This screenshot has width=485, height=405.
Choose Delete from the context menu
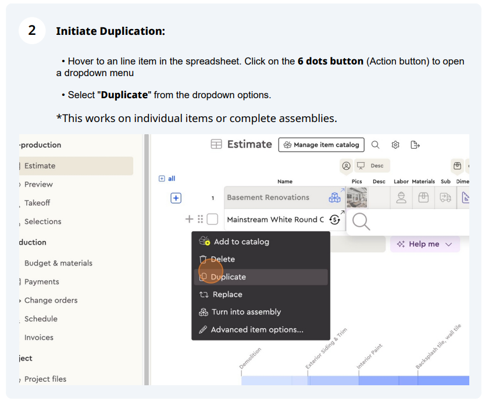[261, 259]
